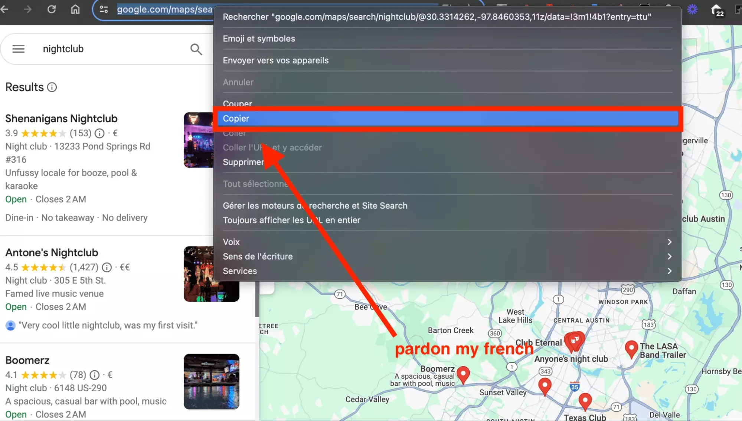
Task: Open Antone's Nightclub listing
Action: point(52,253)
